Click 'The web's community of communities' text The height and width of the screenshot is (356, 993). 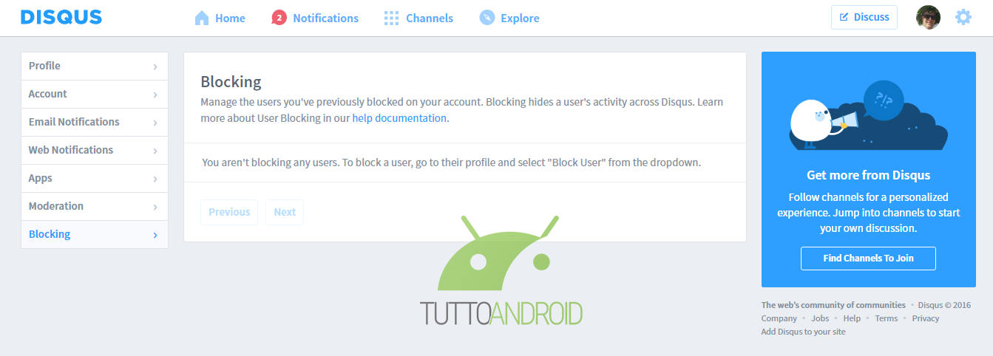tap(833, 305)
